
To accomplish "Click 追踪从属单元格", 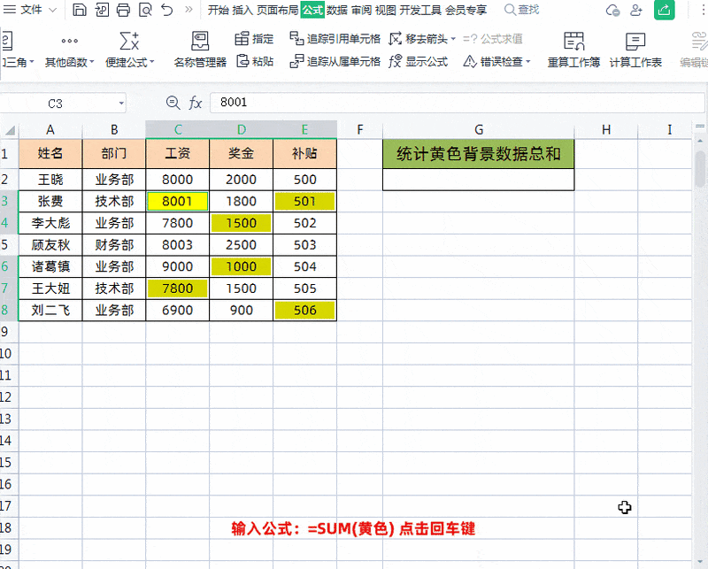I will (335, 61).
